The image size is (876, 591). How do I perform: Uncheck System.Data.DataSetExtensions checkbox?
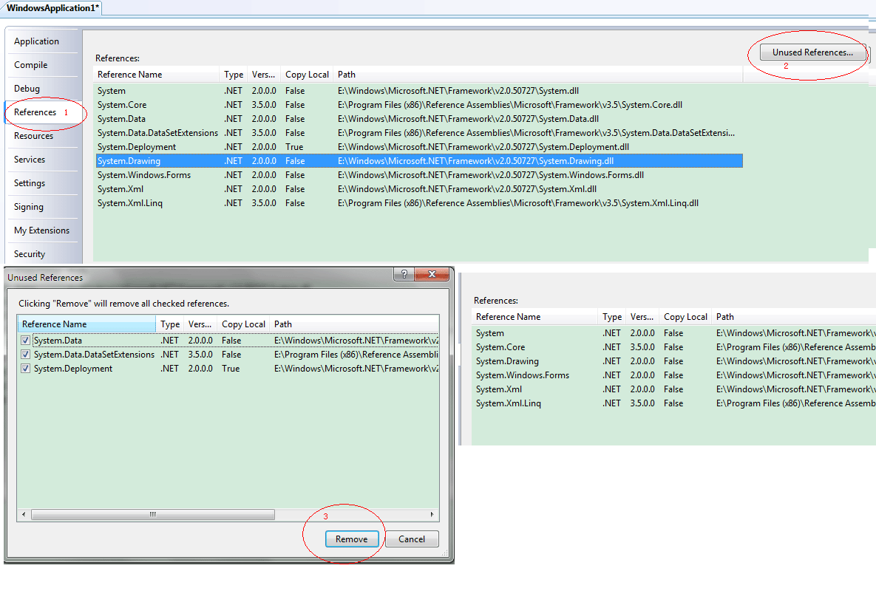(x=25, y=355)
